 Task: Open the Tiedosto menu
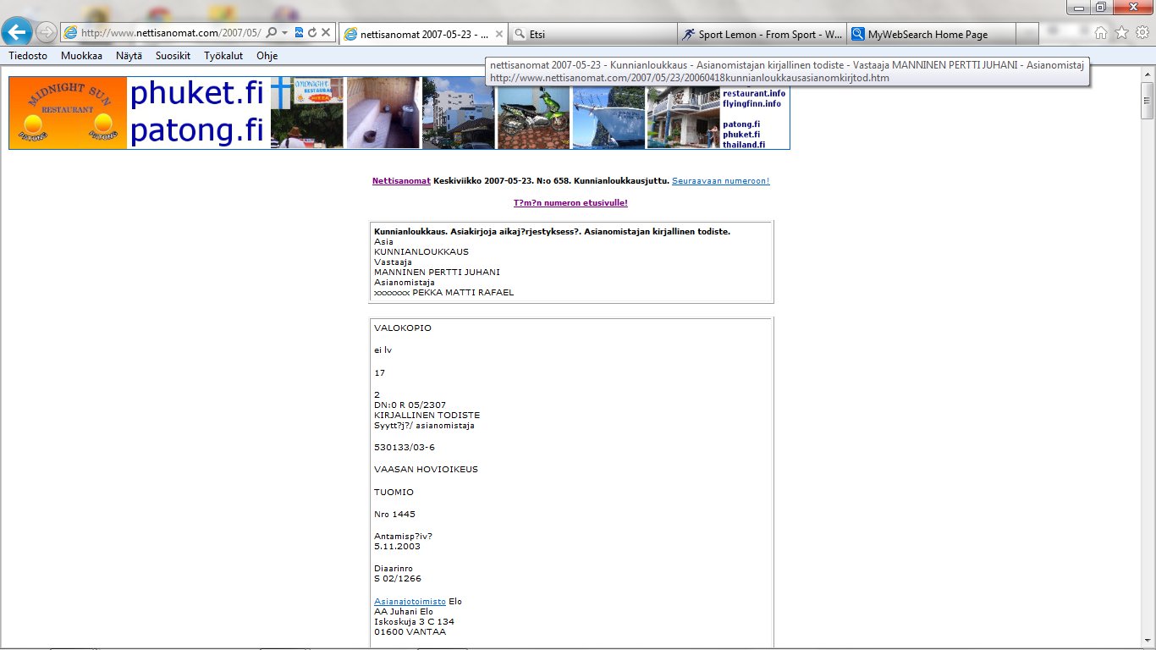click(27, 56)
